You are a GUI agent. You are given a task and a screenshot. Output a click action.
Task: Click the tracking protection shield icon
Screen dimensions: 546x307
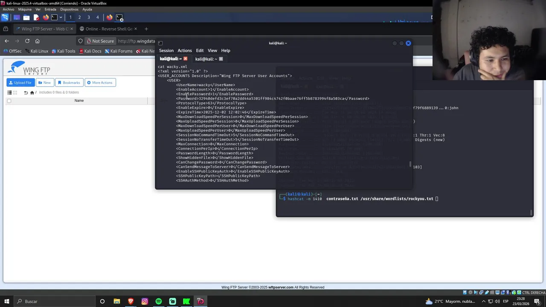[x=80, y=41]
